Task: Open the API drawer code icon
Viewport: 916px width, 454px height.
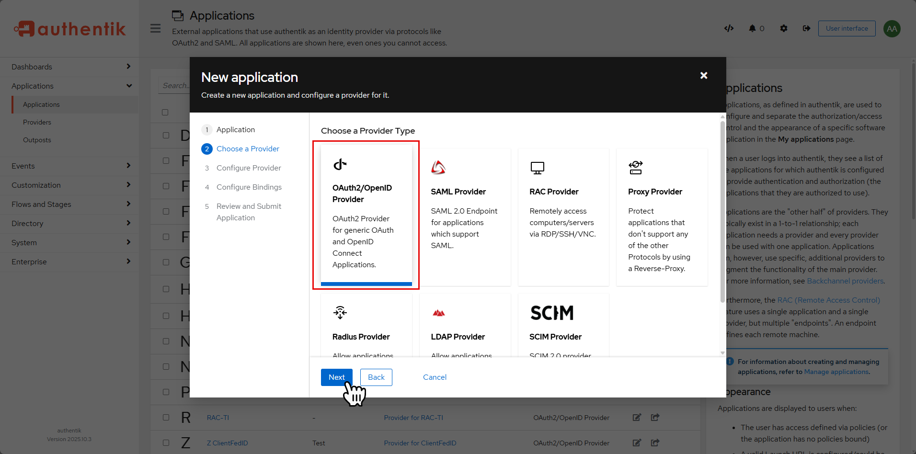Action: point(729,29)
